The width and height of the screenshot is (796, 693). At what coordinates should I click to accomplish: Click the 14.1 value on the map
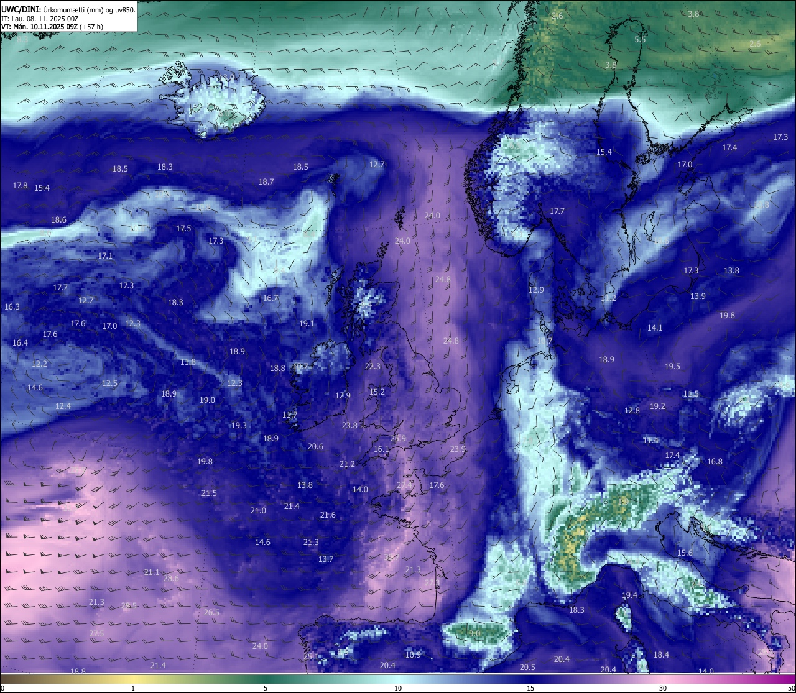(x=655, y=328)
